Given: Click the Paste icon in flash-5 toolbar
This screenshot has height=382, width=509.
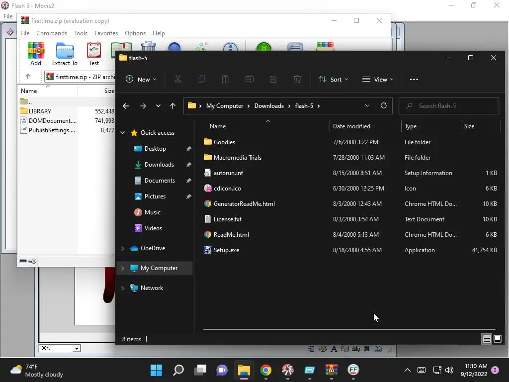Looking at the screenshot, I should pyautogui.click(x=226, y=79).
